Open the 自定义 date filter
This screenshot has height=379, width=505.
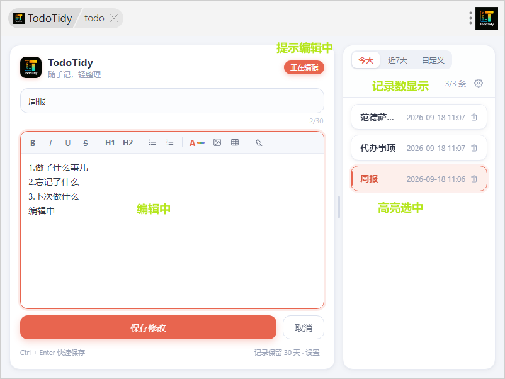[433, 60]
